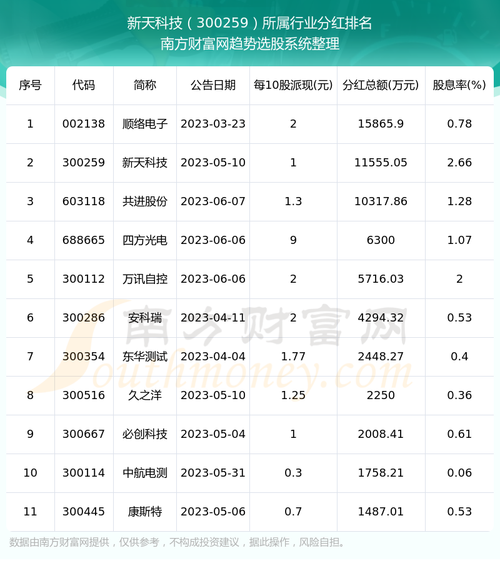The height and width of the screenshot is (573, 500).
Task: Click dividend yield 0.36
Action: 459,395
